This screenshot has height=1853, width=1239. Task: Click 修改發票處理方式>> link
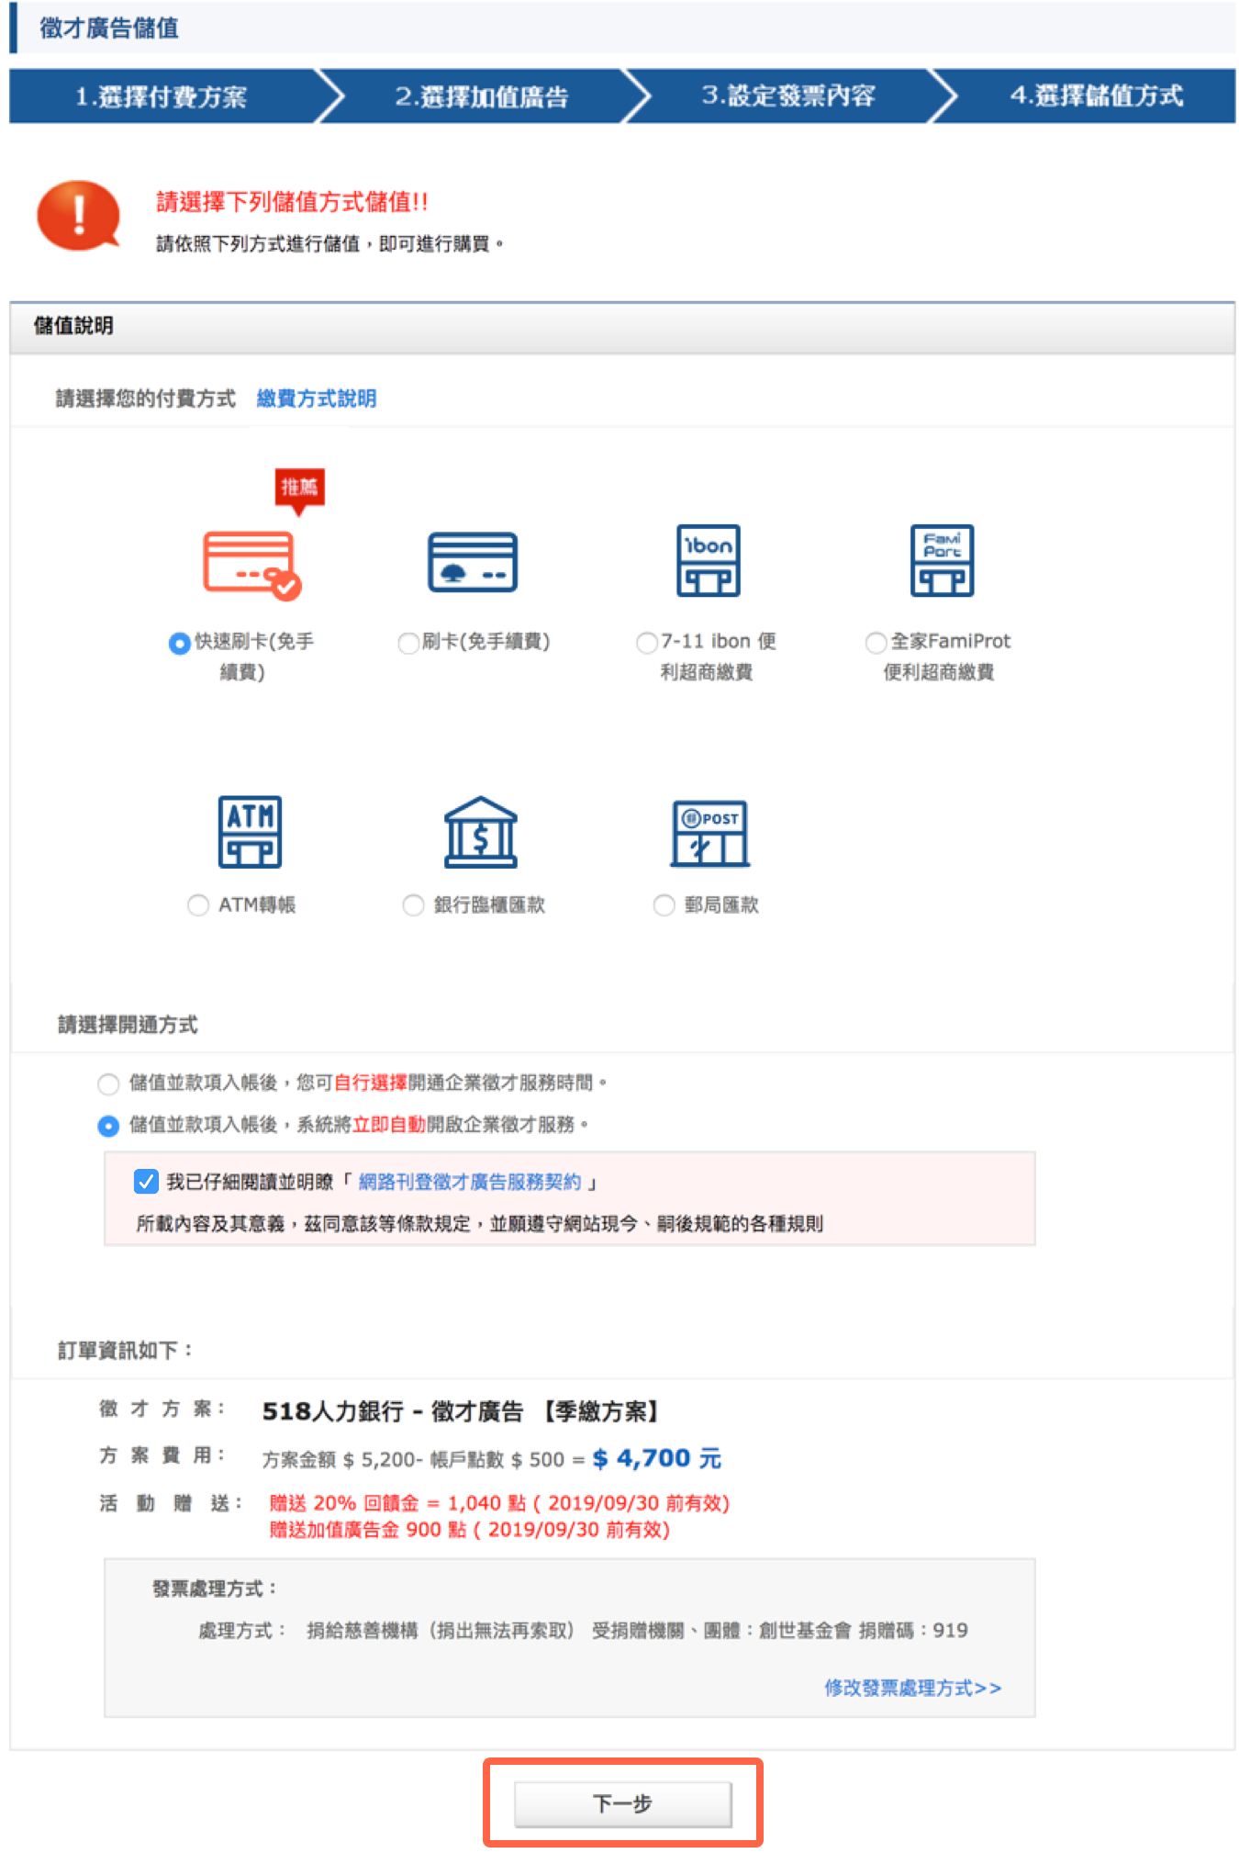(912, 1688)
